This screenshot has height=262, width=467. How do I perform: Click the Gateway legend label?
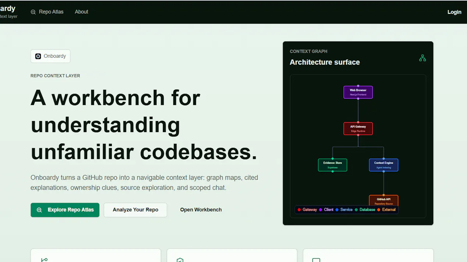[310, 210]
